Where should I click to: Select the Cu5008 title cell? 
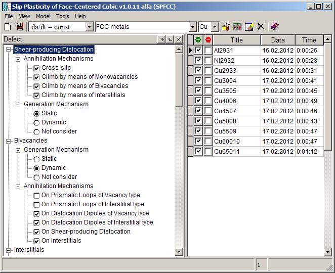[x=237, y=121]
